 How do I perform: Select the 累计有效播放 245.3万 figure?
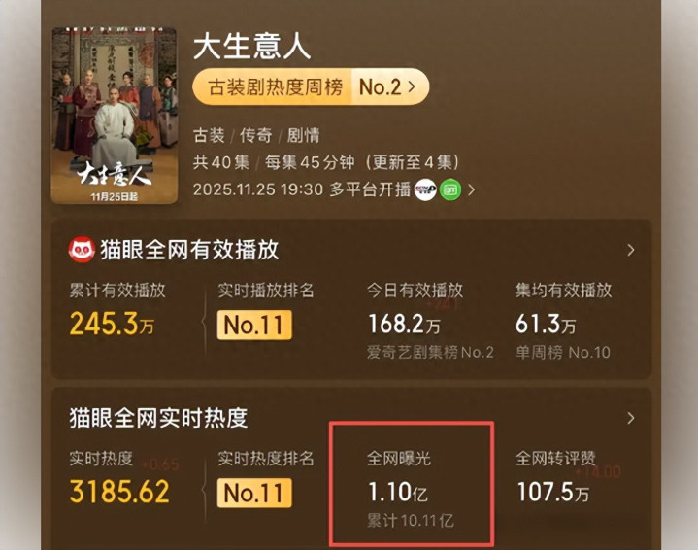click(113, 324)
